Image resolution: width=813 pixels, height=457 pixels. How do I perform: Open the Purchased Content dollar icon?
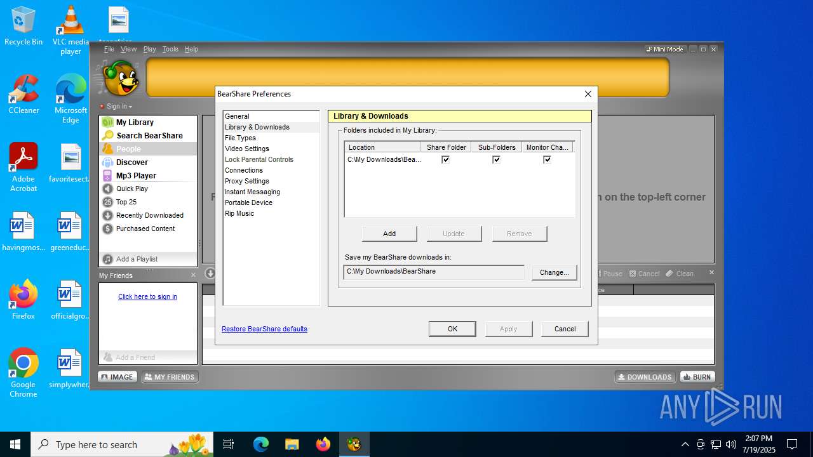pos(107,228)
